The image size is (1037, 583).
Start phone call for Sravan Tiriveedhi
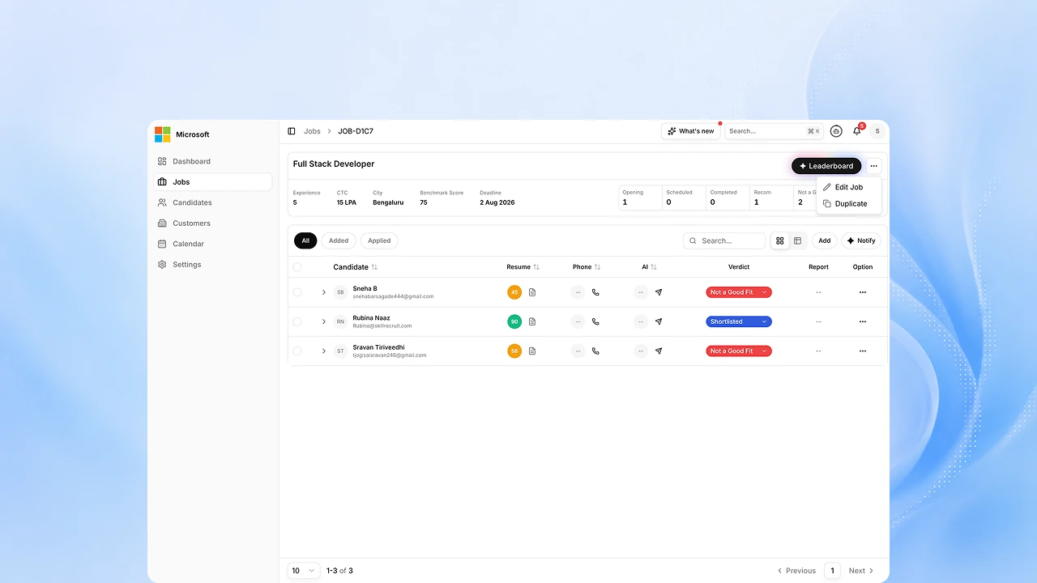595,351
